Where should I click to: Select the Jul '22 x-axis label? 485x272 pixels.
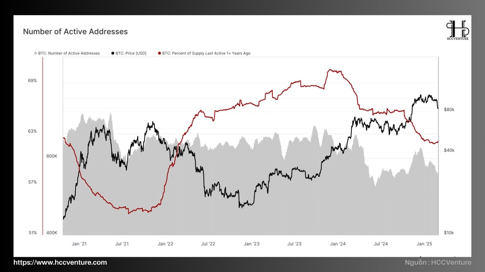point(208,244)
